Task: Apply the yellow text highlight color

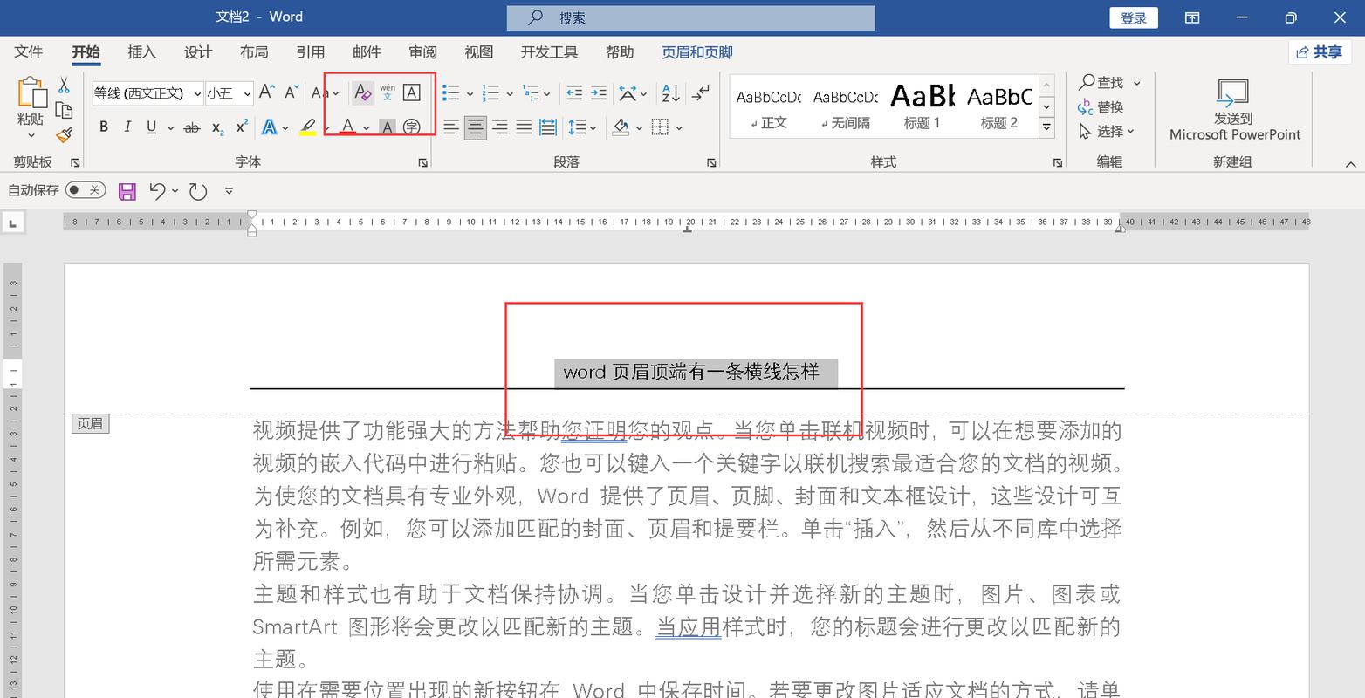Action: coord(307,127)
